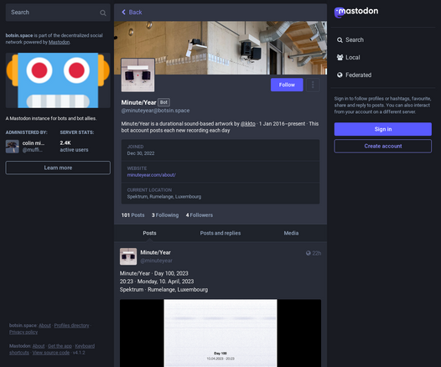Click the botsin.space robot banner image

pyautogui.click(x=58, y=80)
